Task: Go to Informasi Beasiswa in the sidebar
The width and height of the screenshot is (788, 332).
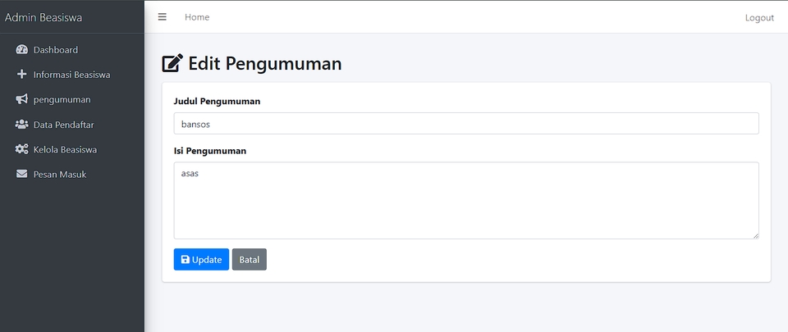Action: pos(72,75)
